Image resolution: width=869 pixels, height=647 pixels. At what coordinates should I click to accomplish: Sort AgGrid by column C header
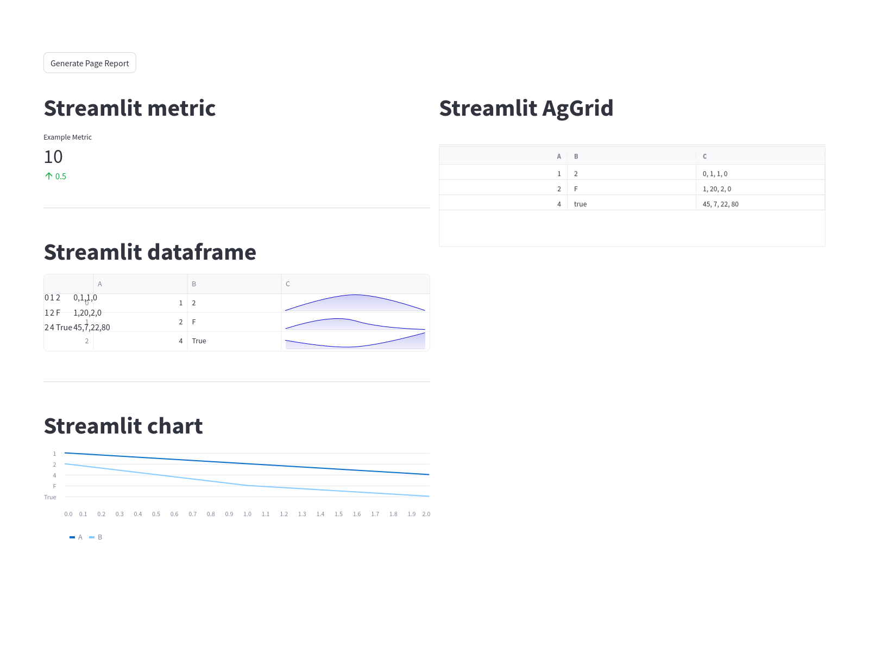coord(760,156)
